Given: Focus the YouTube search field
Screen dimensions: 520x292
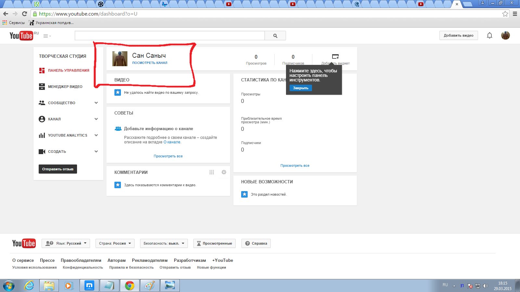Looking at the screenshot, I should [x=170, y=36].
